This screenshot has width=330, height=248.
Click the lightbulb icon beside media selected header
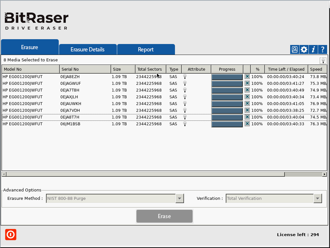pyautogui.click(x=323, y=61)
